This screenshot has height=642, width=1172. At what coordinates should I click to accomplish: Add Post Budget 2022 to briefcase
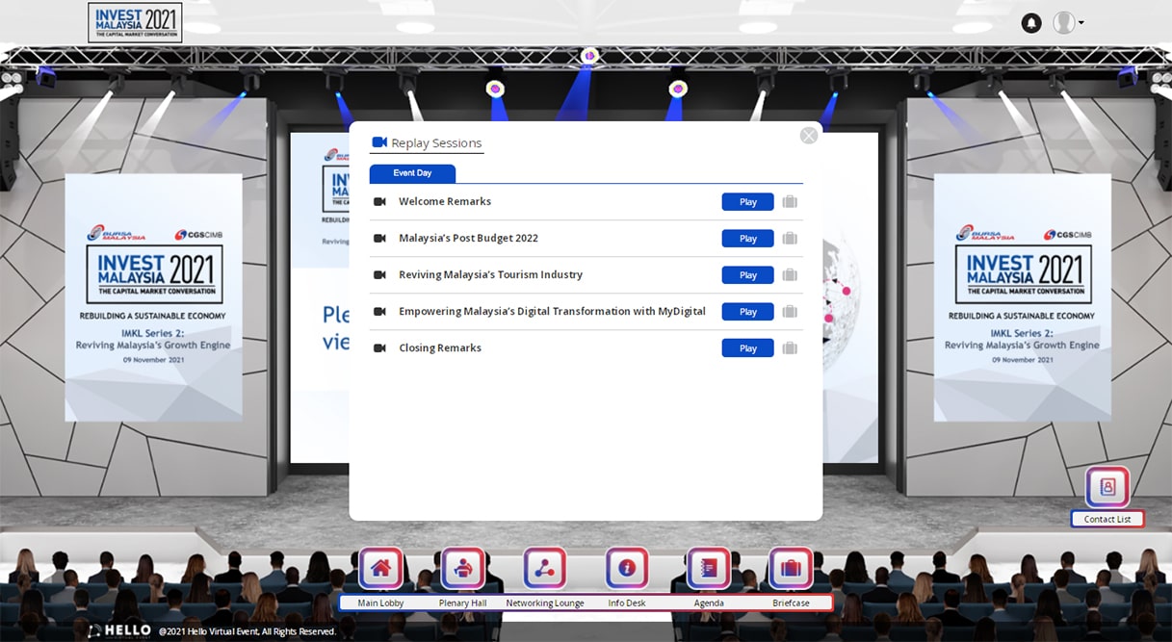790,239
